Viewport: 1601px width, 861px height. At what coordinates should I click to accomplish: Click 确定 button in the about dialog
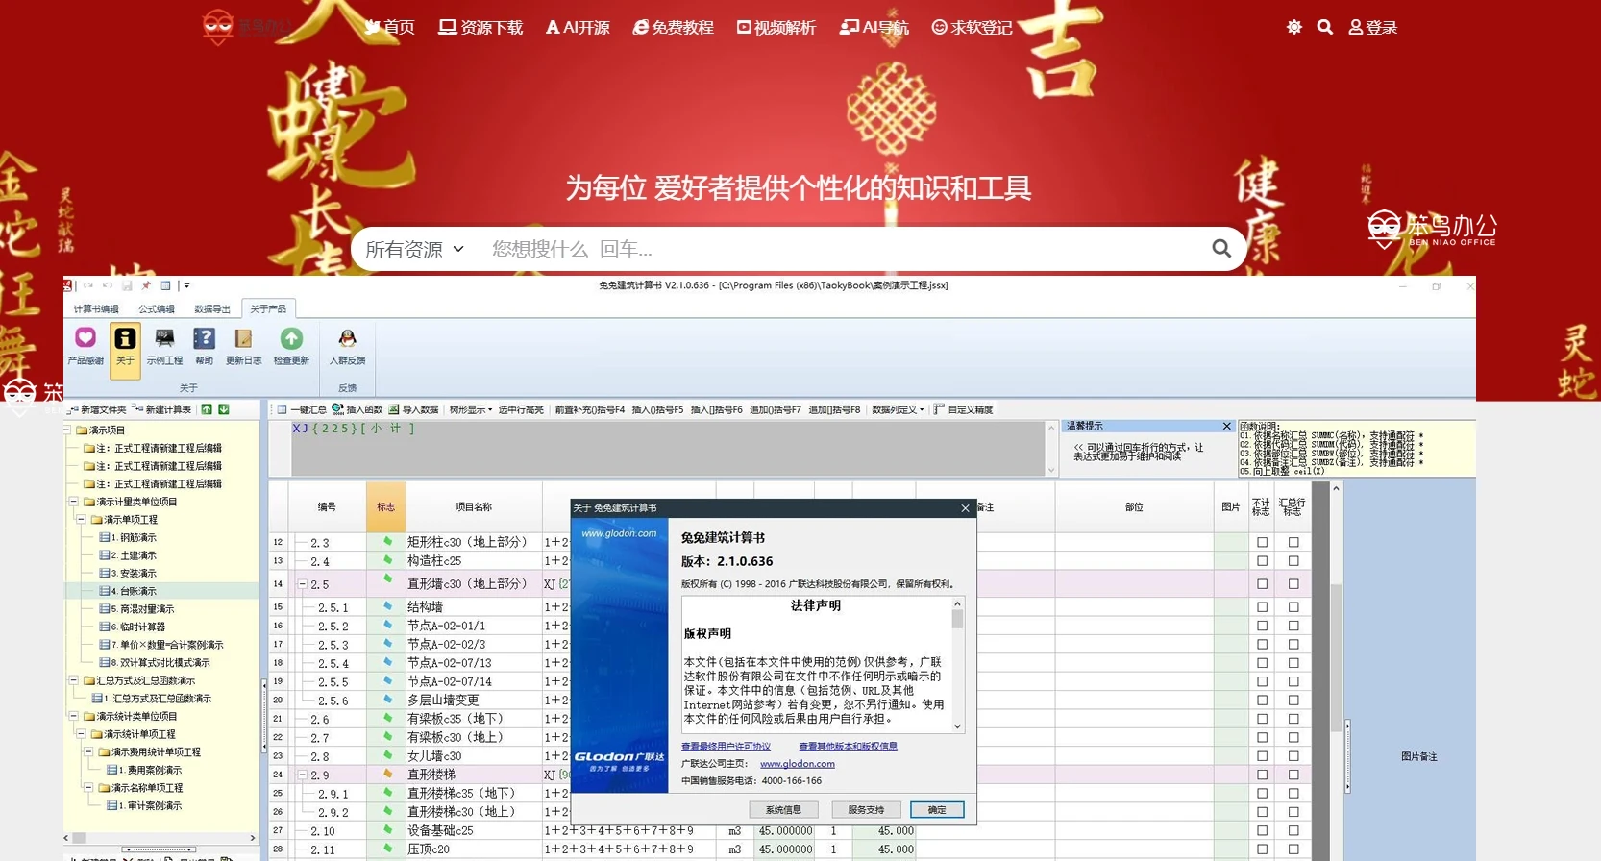point(937,810)
